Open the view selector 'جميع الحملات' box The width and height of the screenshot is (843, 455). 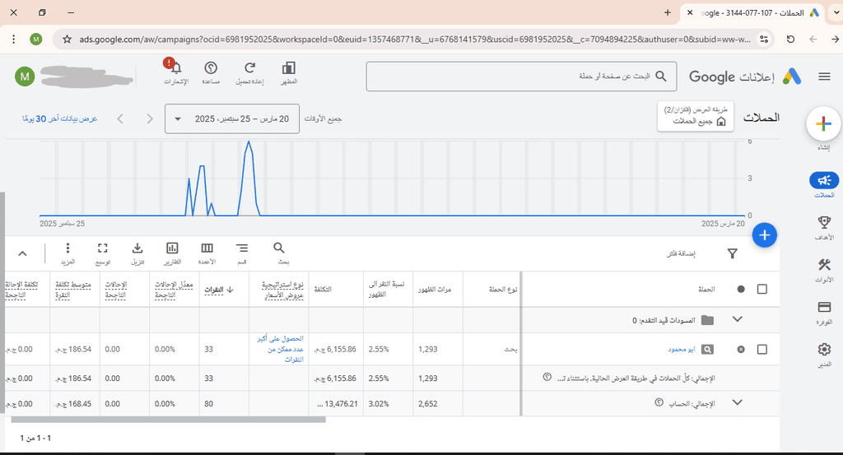tap(696, 116)
